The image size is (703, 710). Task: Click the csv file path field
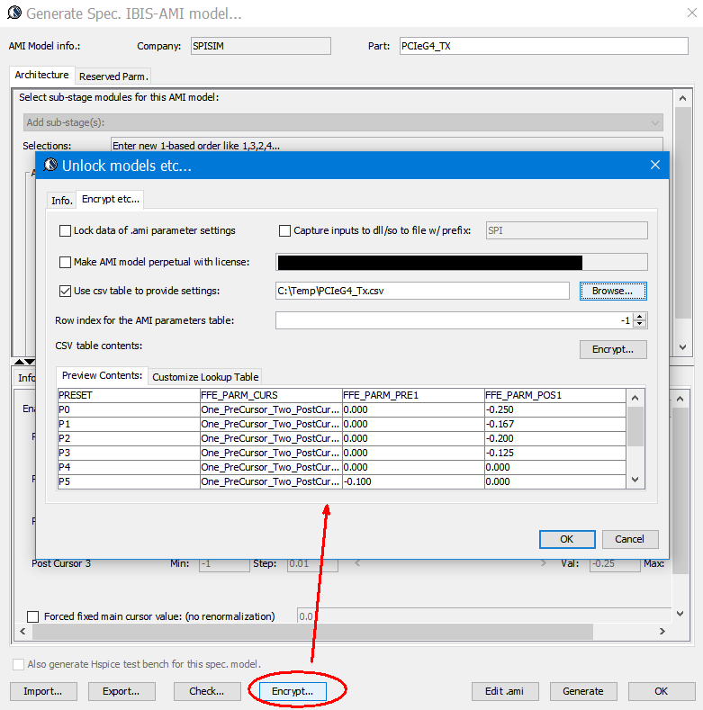point(421,291)
